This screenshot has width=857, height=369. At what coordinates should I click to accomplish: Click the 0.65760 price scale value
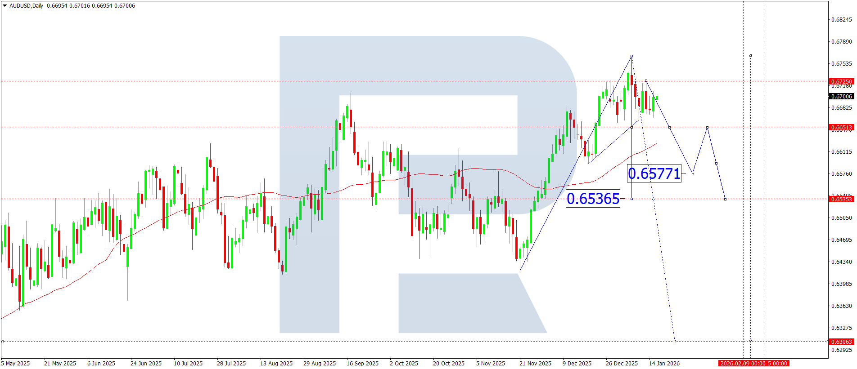(x=841, y=174)
